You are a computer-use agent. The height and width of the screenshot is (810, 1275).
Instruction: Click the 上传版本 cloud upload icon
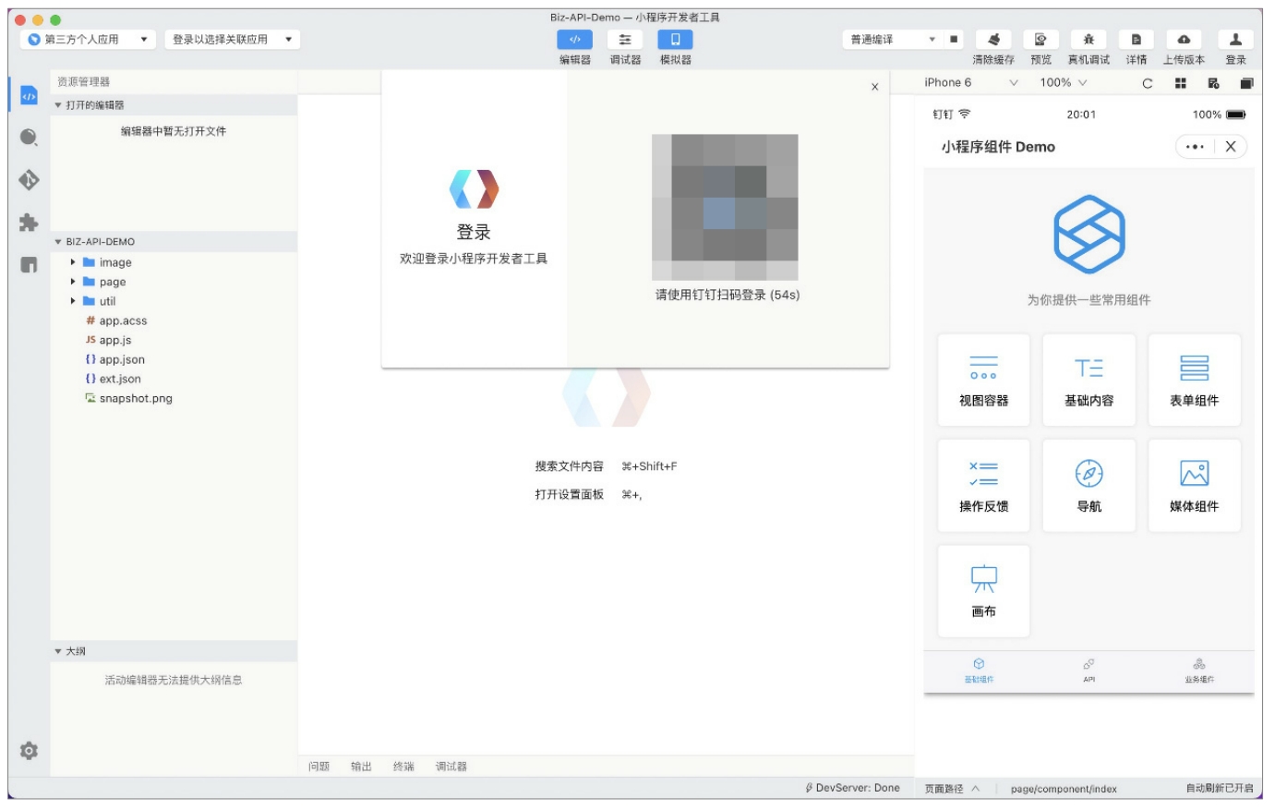click(1184, 40)
